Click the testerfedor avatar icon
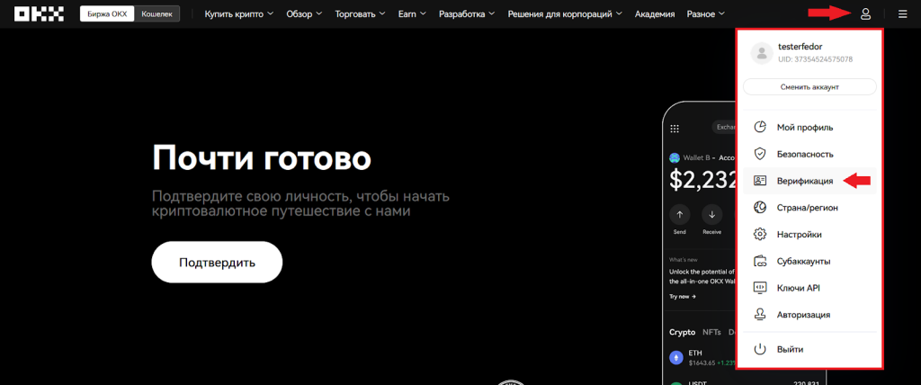921x385 pixels. point(762,53)
